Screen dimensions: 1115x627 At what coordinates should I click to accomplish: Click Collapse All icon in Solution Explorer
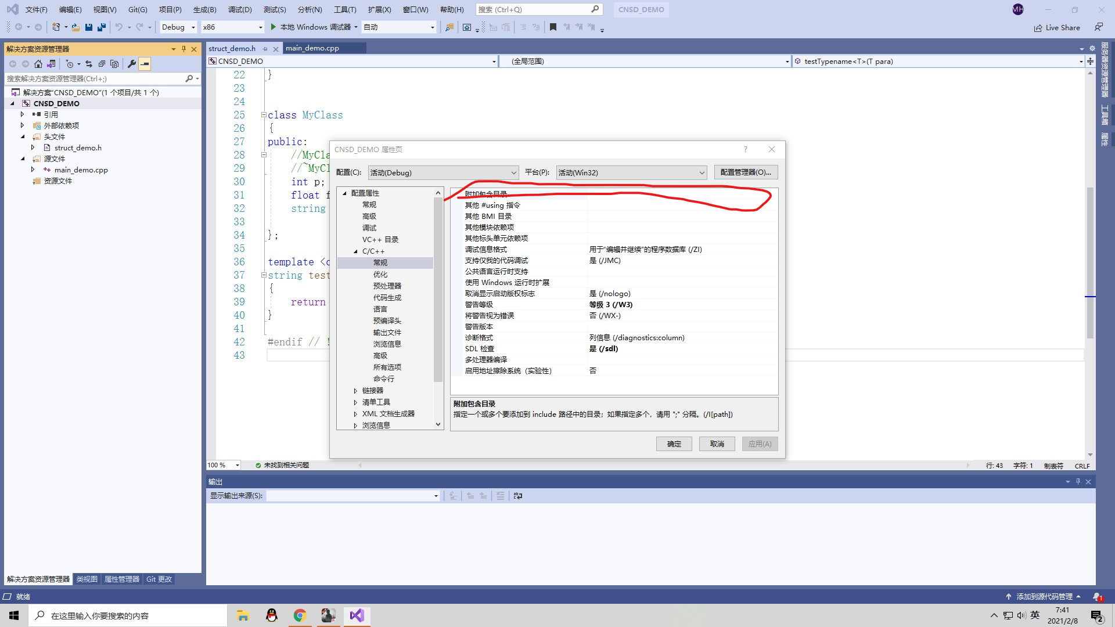pyautogui.click(x=102, y=64)
